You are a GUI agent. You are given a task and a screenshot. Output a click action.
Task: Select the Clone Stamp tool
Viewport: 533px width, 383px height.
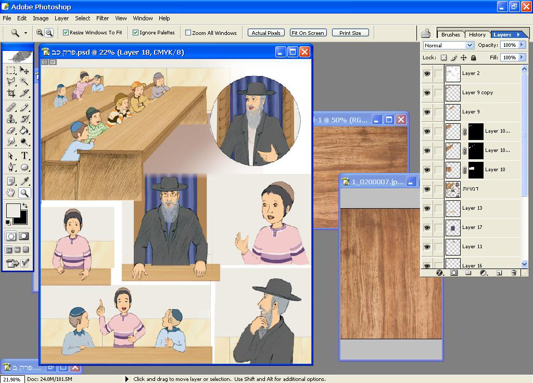click(x=11, y=119)
